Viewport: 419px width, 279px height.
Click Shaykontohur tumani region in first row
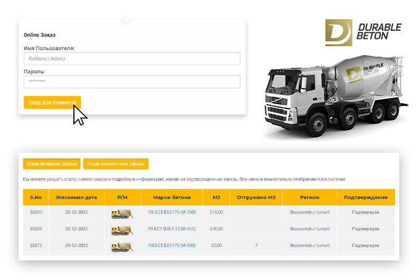point(309,212)
